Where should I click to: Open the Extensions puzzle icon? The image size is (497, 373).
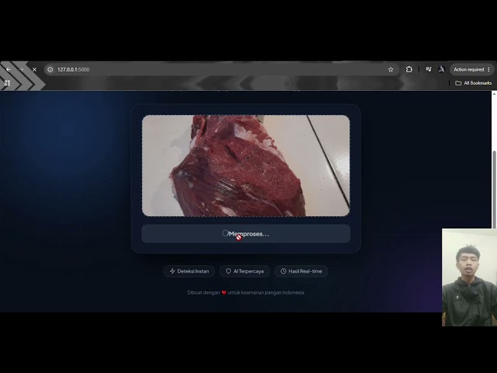[409, 69]
